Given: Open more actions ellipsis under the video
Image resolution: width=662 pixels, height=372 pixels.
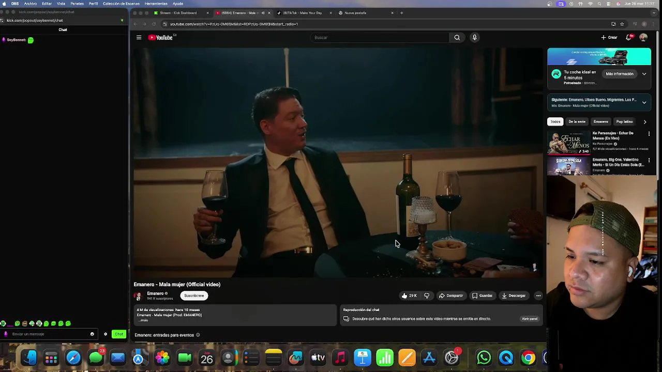Looking at the screenshot, I should (538, 296).
